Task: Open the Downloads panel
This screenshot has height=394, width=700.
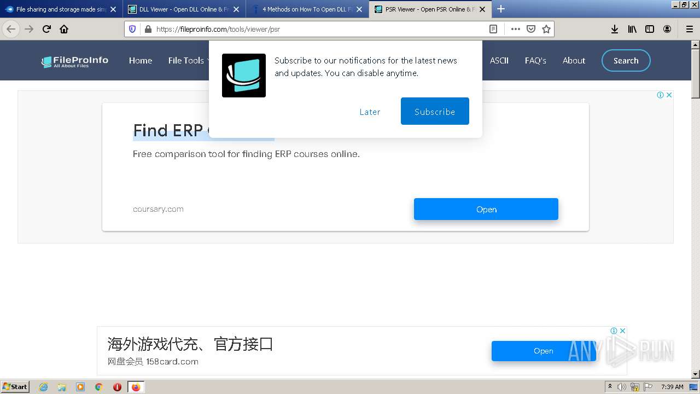Action: coord(615,29)
